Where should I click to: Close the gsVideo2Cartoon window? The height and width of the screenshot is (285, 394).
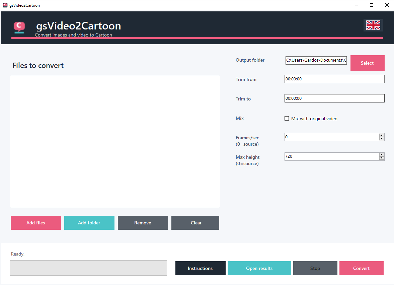pos(387,5)
